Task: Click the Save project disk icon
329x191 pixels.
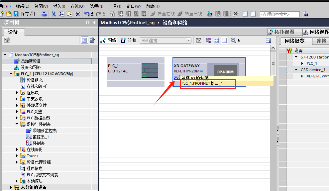Action: click(x=16, y=14)
